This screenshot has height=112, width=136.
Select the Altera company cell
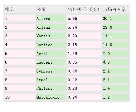pyautogui.click(x=51, y=18)
